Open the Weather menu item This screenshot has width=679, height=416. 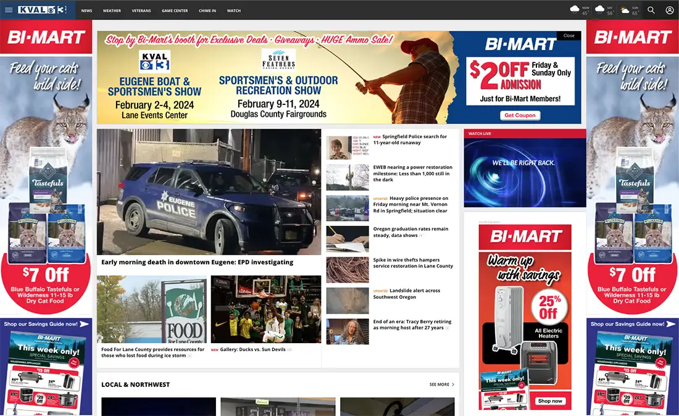pos(112,10)
